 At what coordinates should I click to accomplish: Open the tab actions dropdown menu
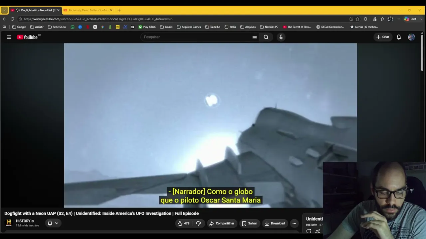pos(4,10)
